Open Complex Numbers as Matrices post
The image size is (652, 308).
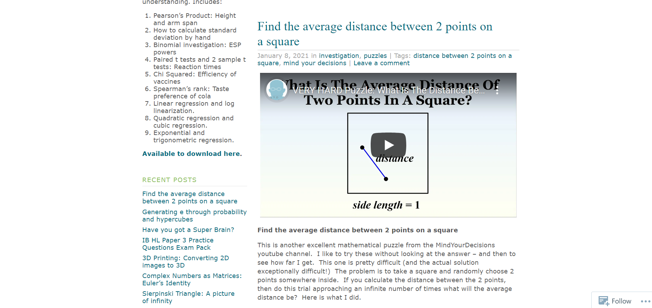192,279
